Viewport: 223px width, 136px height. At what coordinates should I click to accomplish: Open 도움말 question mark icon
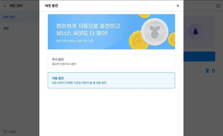point(5,132)
